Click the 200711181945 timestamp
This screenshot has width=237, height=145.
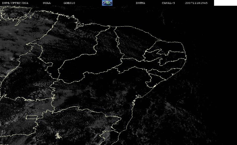(197, 3)
